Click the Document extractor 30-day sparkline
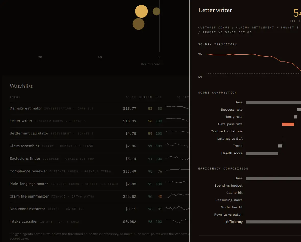The width and height of the screenshot is (301, 242). (177, 208)
